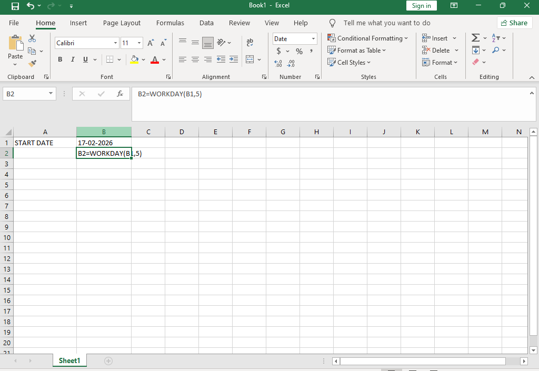The height and width of the screenshot is (371, 539).
Task: Apply the yellow Fill Color swatch
Action: 134,59
